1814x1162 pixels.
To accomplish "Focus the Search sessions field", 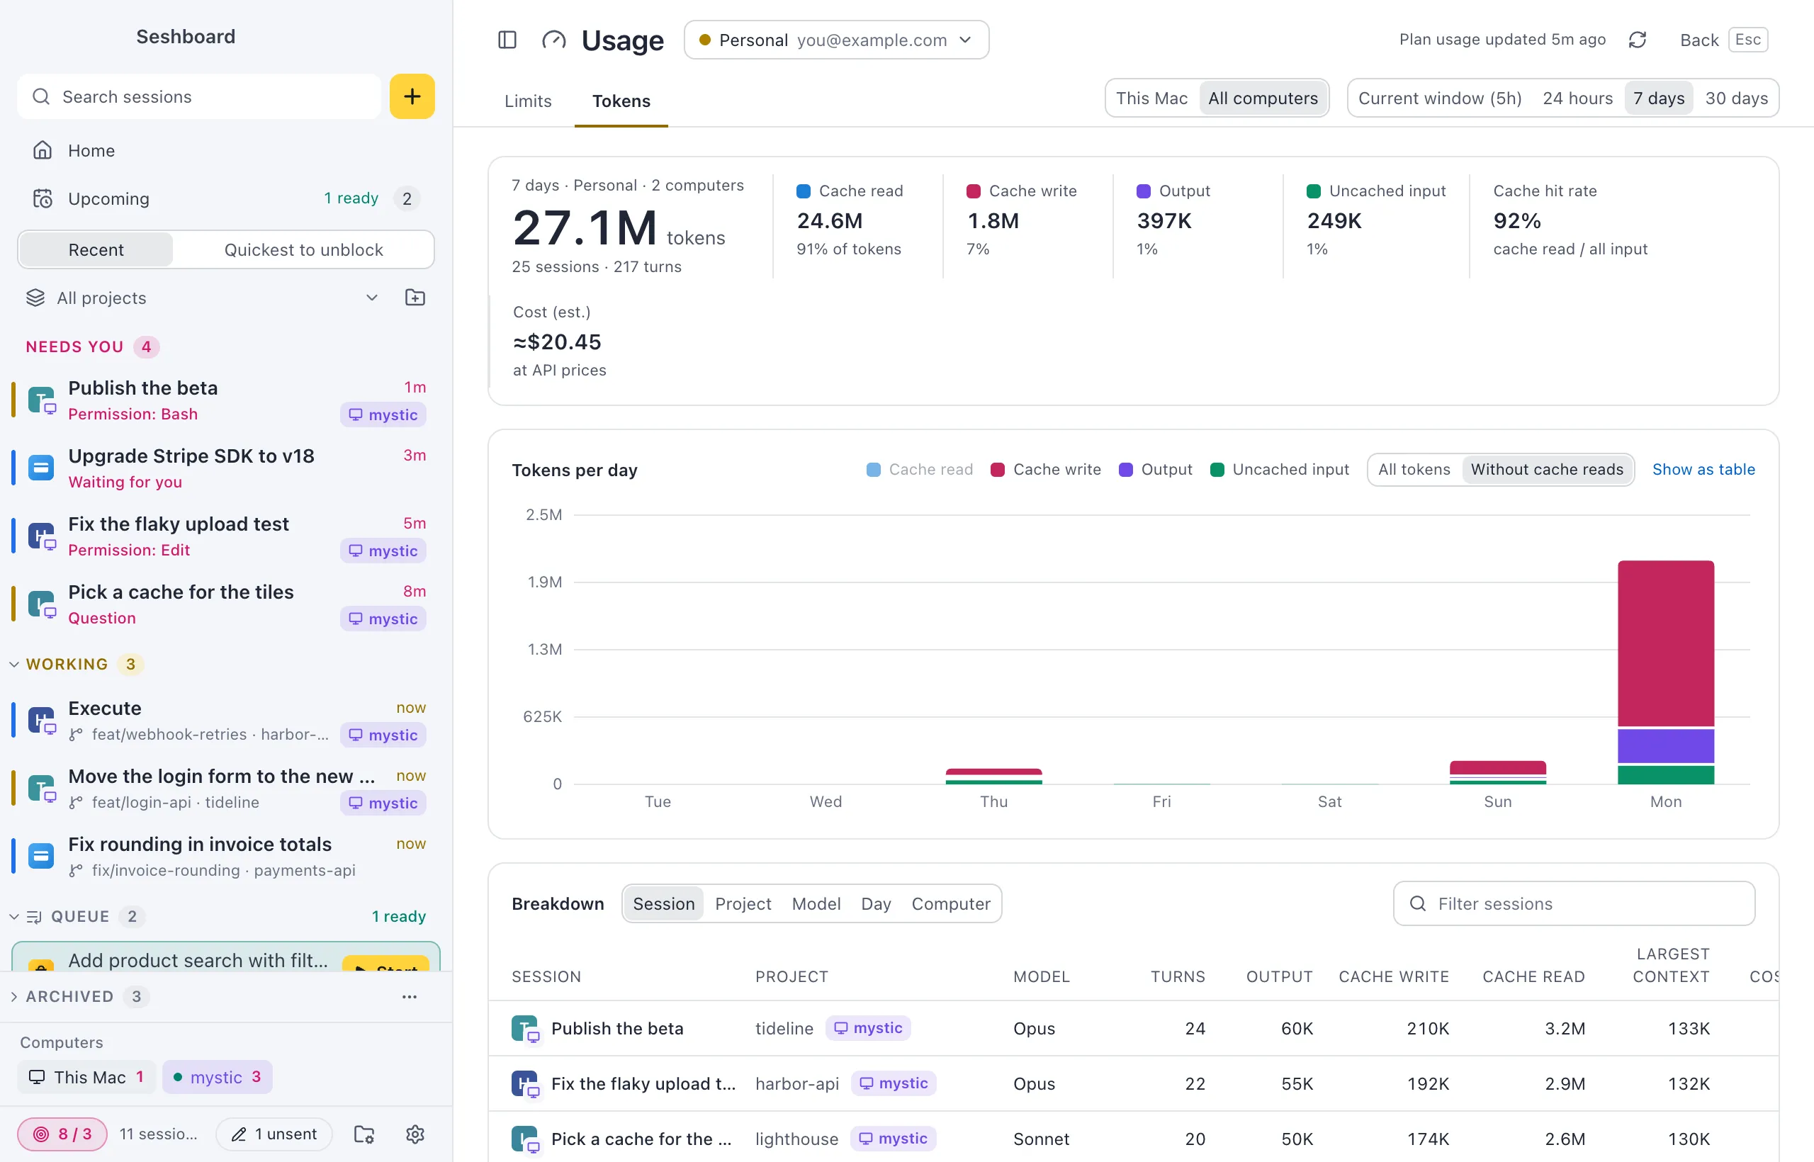I will [199, 96].
